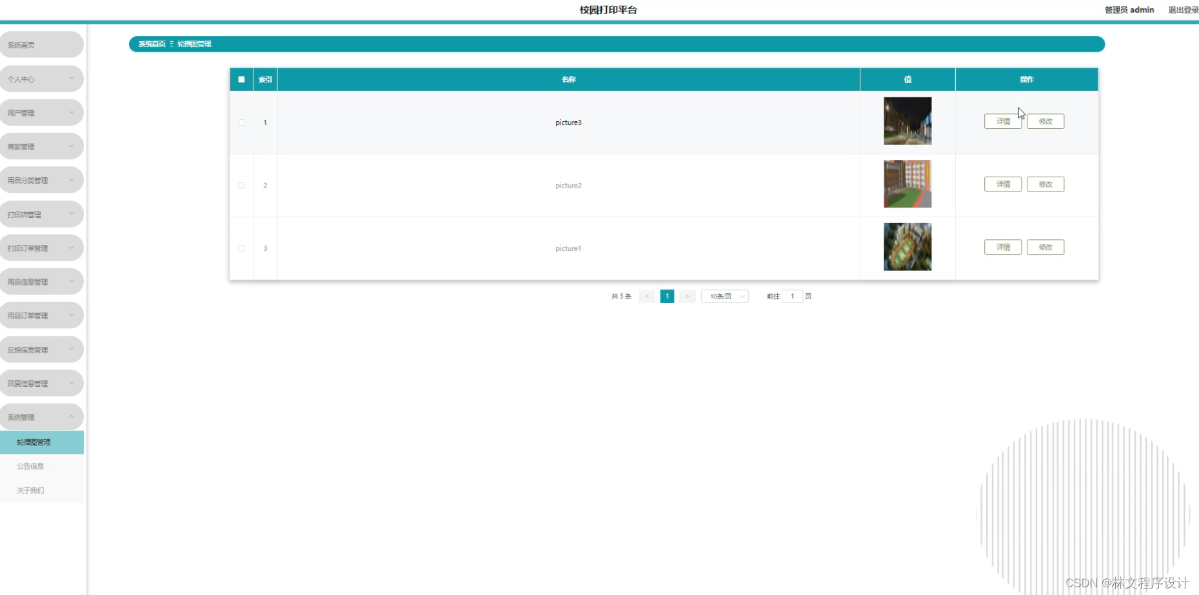Viewport: 1199px width, 595px height.
Task: Check the checkbox for the picture3 row
Action: click(241, 122)
